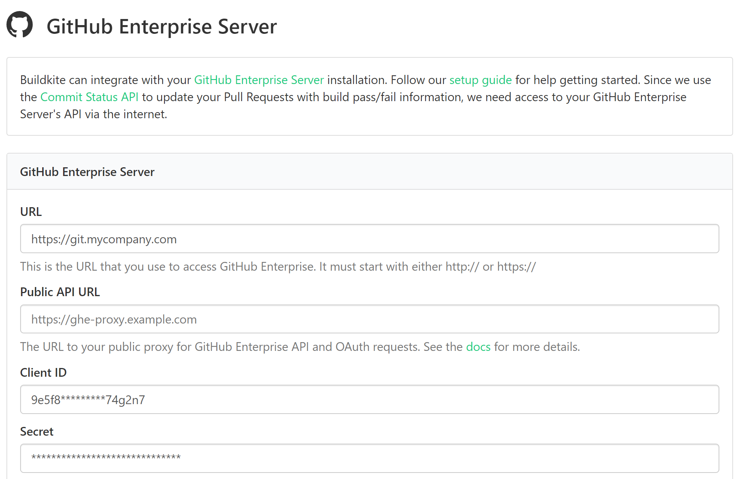Click the Public API URL label

pyautogui.click(x=60, y=292)
